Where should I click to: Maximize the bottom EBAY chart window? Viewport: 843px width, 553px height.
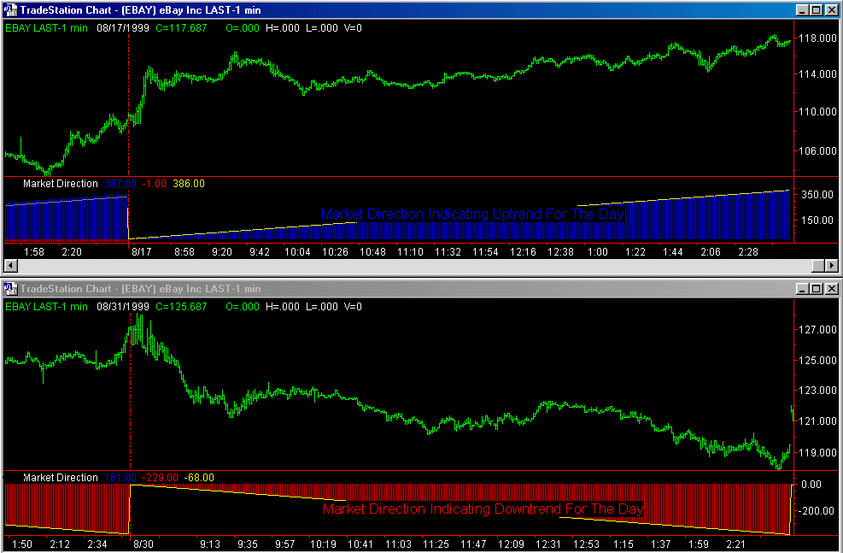(816, 289)
